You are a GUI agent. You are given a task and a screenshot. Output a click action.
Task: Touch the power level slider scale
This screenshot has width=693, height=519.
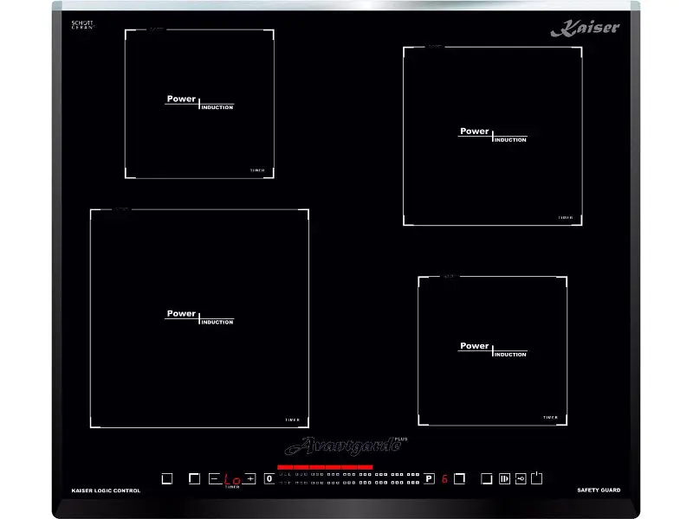pos(349,478)
